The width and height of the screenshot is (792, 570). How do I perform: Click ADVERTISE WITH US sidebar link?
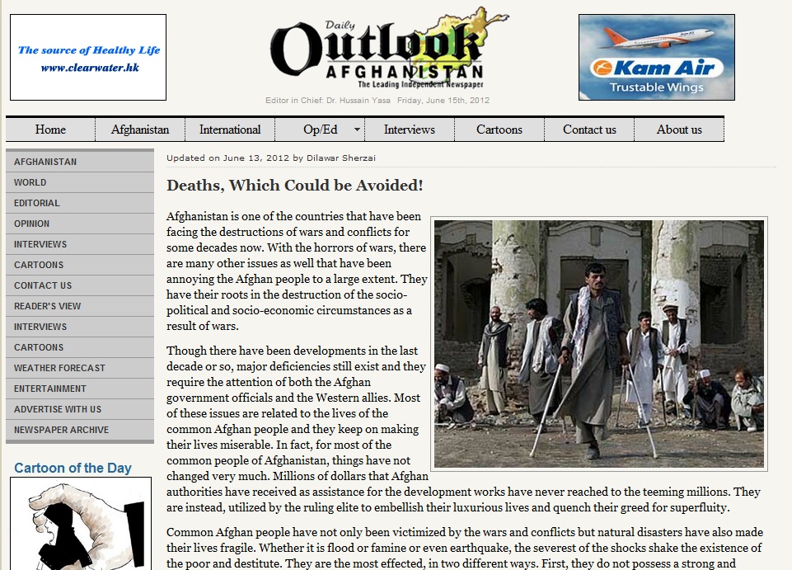coord(58,409)
